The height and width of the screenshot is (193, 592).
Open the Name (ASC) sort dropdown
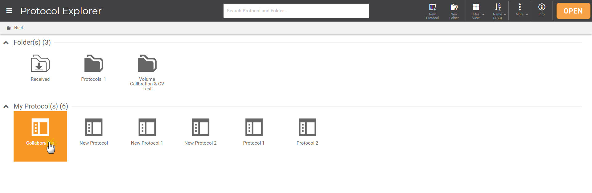(x=499, y=11)
